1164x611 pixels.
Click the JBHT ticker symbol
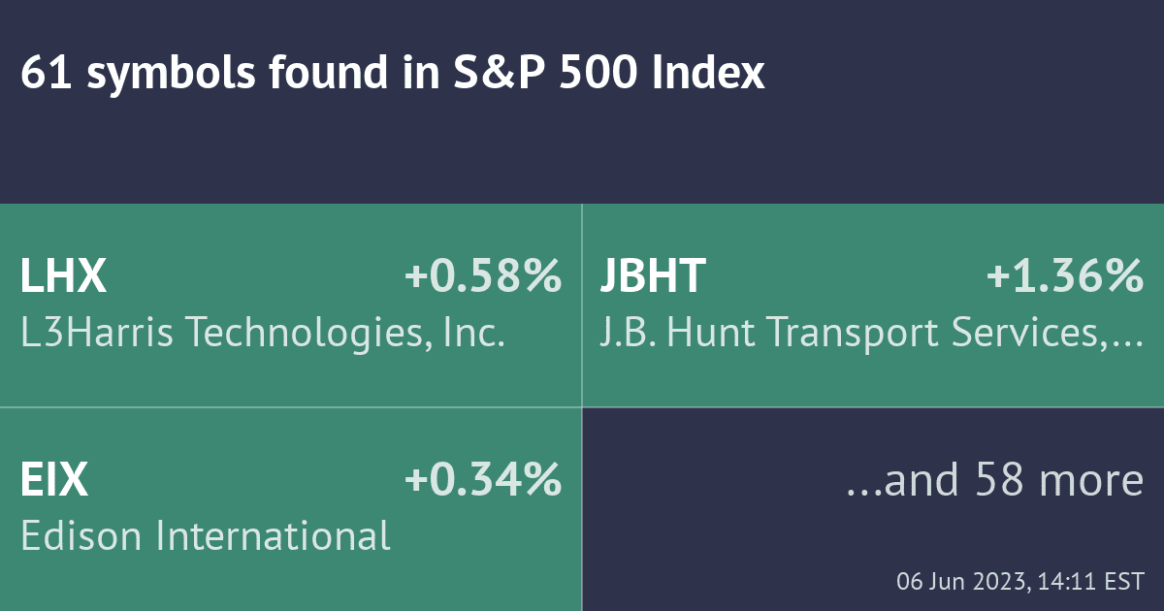tap(653, 278)
